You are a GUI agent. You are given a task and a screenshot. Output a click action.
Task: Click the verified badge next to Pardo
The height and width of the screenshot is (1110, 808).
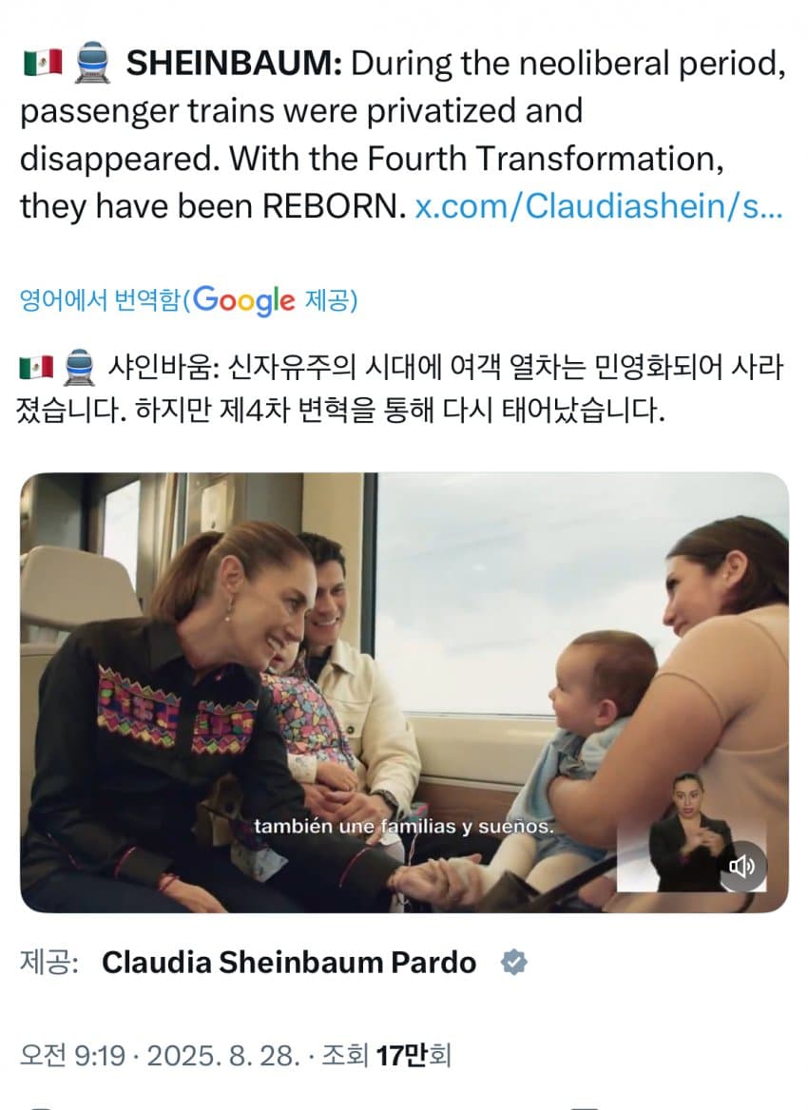513,963
